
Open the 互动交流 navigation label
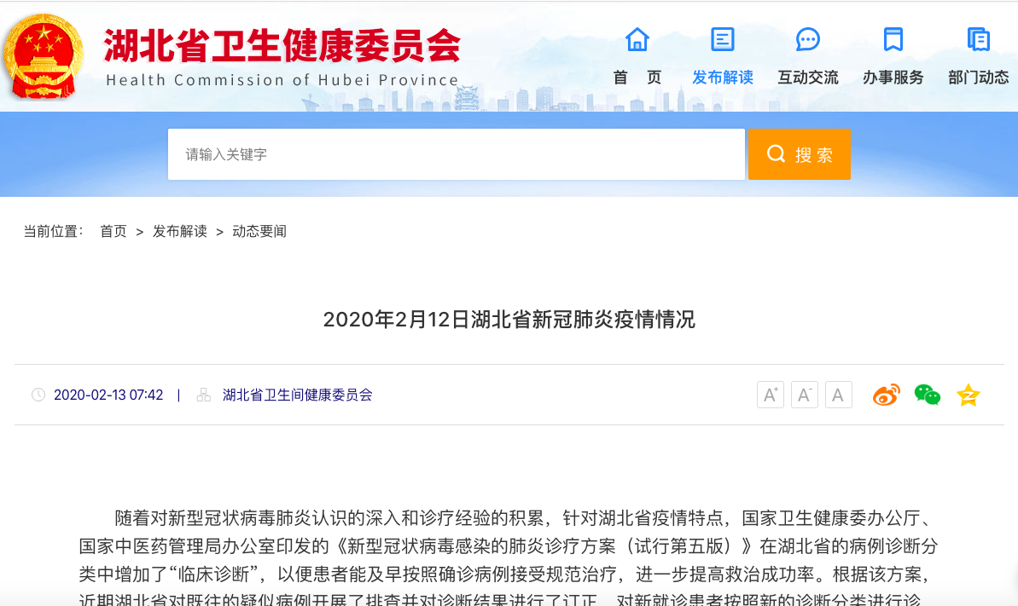[x=807, y=78]
